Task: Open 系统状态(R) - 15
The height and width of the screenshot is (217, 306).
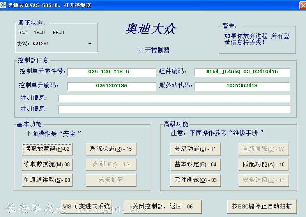Action: (x=111, y=149)
